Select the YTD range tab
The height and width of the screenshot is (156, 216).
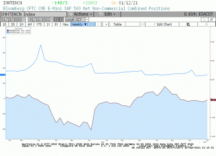tap(39, 24)
